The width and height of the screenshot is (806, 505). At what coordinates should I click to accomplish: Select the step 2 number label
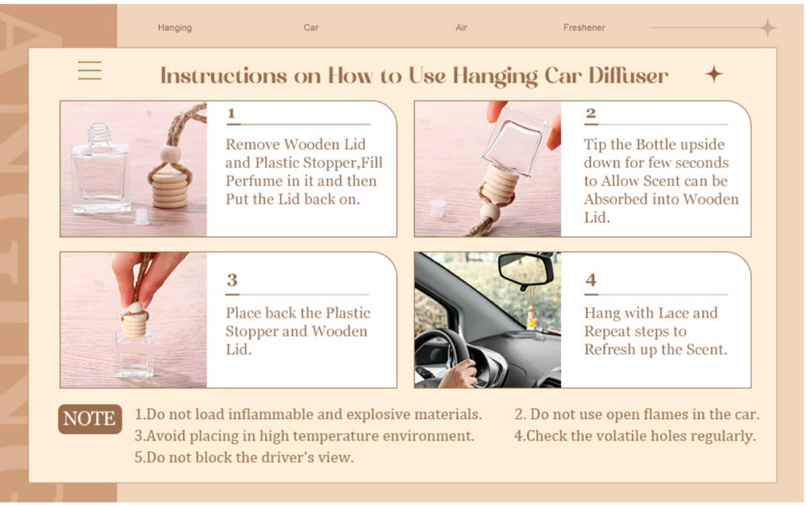pyautogui.click(x=591, y=113)
